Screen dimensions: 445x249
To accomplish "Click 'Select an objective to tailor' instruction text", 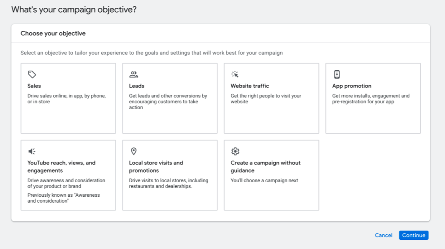I will click(151, 53).
